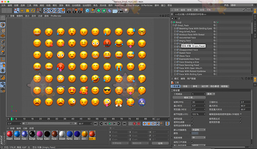Click go to end of timeline
This screenshot has width=257, height=149.
click(x=124, y=124)
